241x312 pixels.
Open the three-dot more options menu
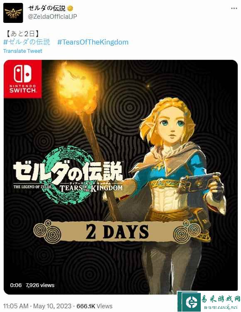tap(234, 8)
